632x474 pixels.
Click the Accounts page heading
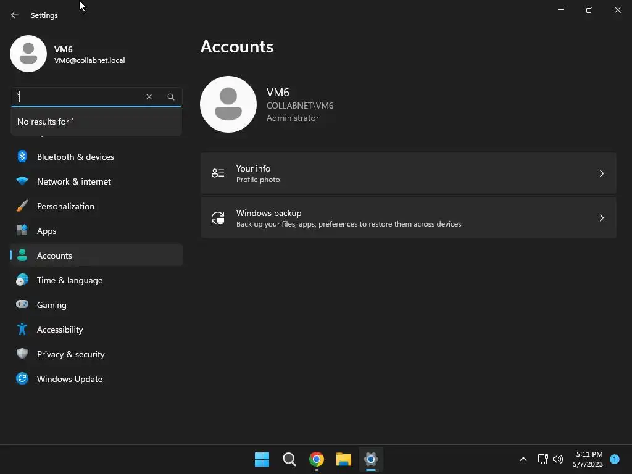(x=237, y=47)
